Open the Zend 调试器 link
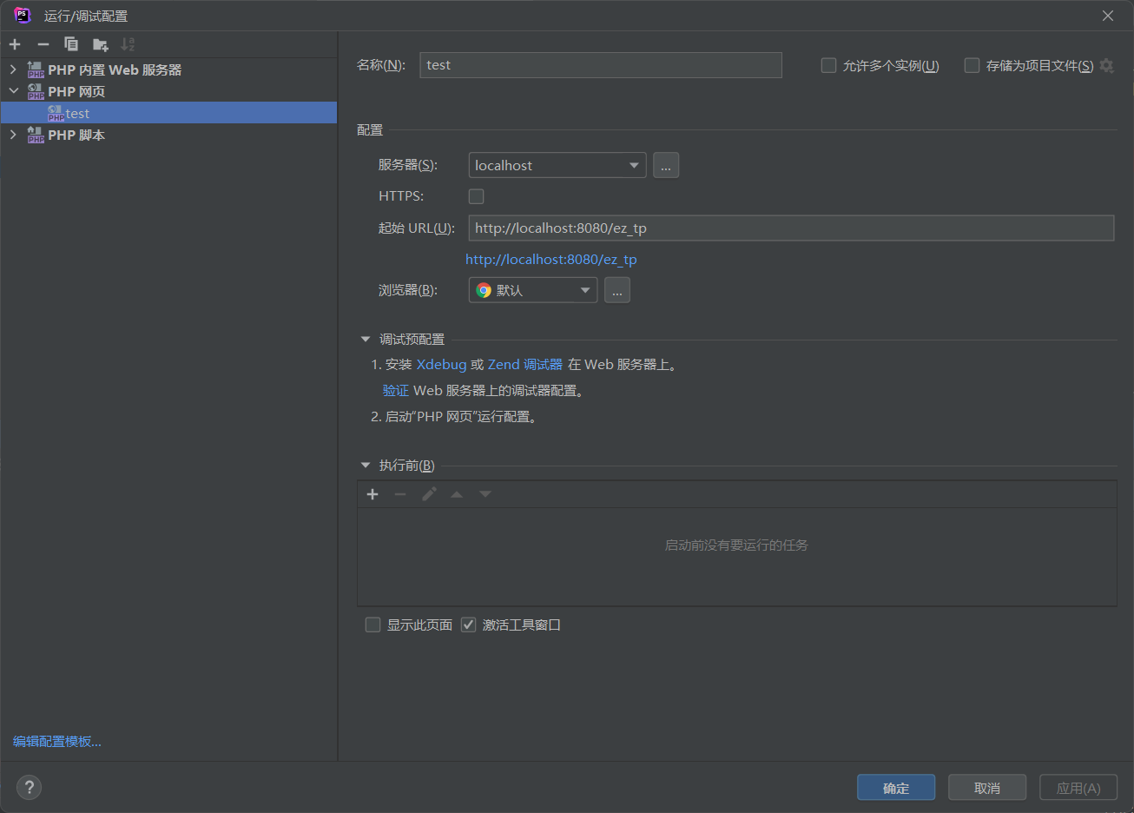 coord(525,365)
